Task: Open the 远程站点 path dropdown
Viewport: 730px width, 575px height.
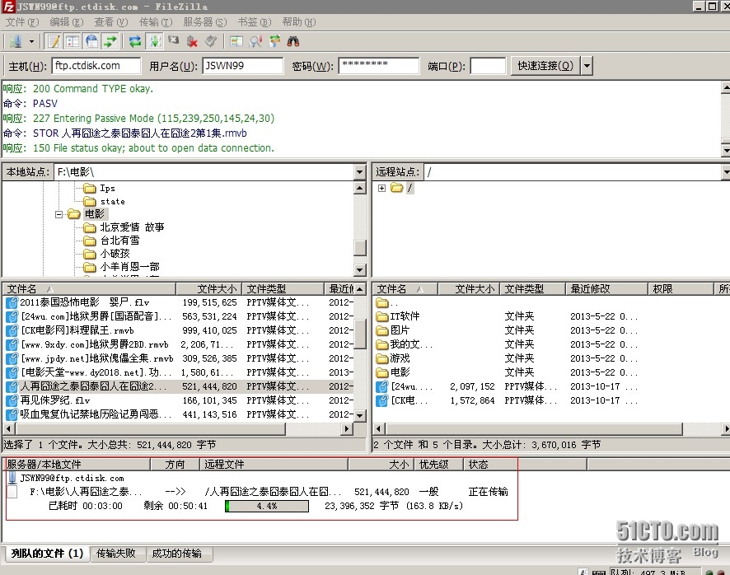Action: point(726,172)
